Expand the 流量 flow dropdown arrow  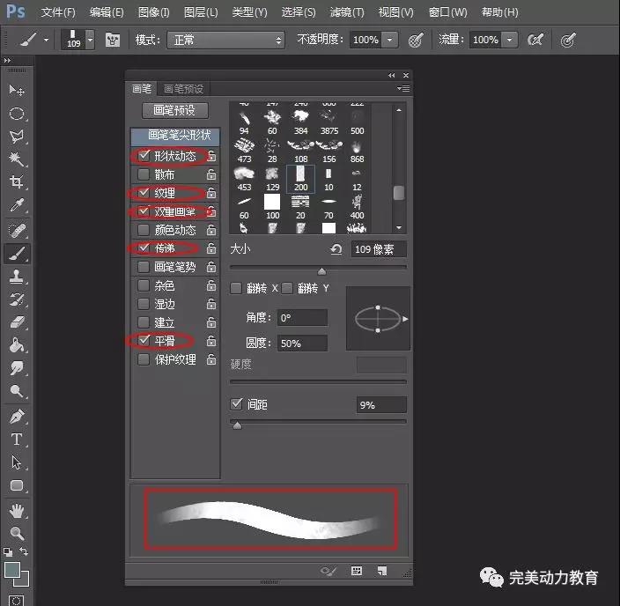tap(509, 41)
